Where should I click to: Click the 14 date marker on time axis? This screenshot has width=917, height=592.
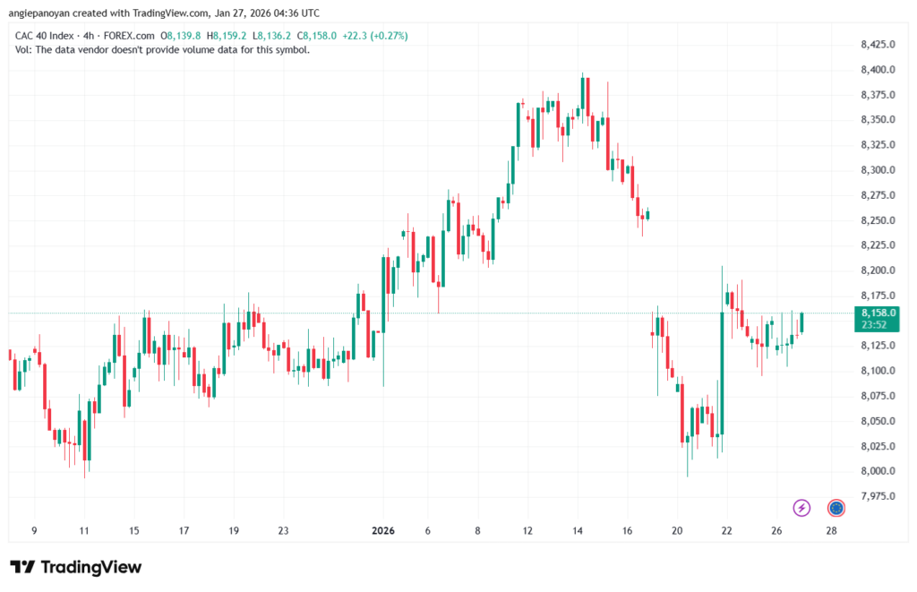(x=578, y=530)
